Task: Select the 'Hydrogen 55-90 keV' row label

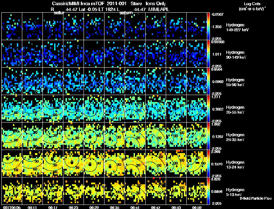Action: pos(235,82)
